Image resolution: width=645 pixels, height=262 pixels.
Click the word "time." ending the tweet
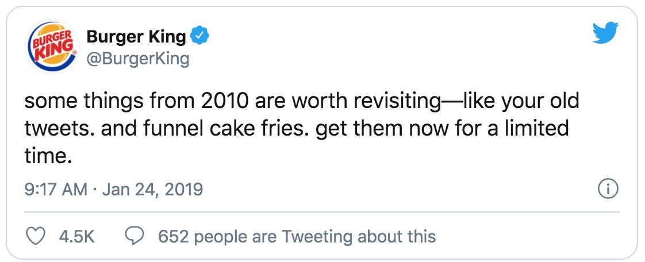[x=48, y=154]
